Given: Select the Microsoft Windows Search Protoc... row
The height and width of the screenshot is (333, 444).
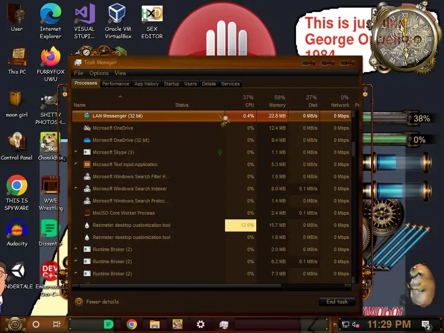Looking at the screenshot, I should tap(212, 201).
